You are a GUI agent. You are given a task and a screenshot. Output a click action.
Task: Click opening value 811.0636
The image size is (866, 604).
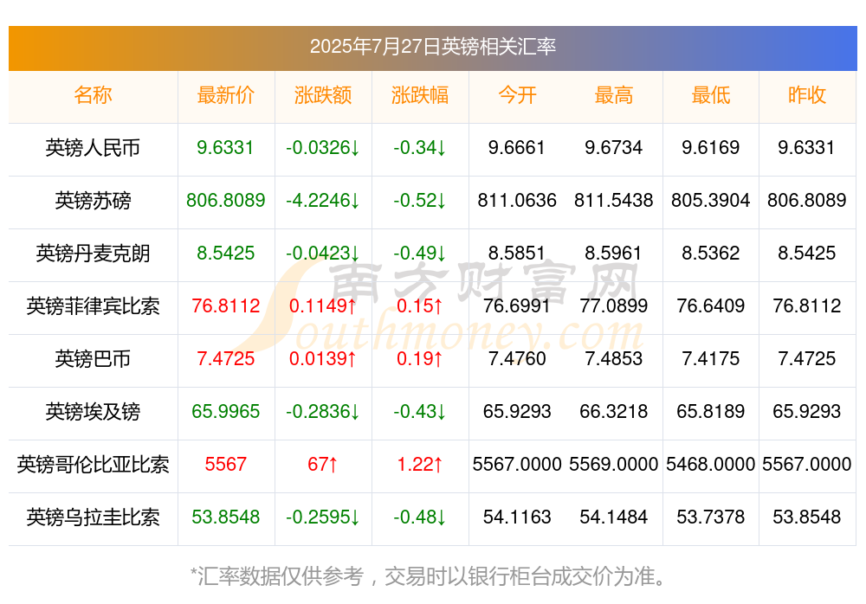pos(517,200)
